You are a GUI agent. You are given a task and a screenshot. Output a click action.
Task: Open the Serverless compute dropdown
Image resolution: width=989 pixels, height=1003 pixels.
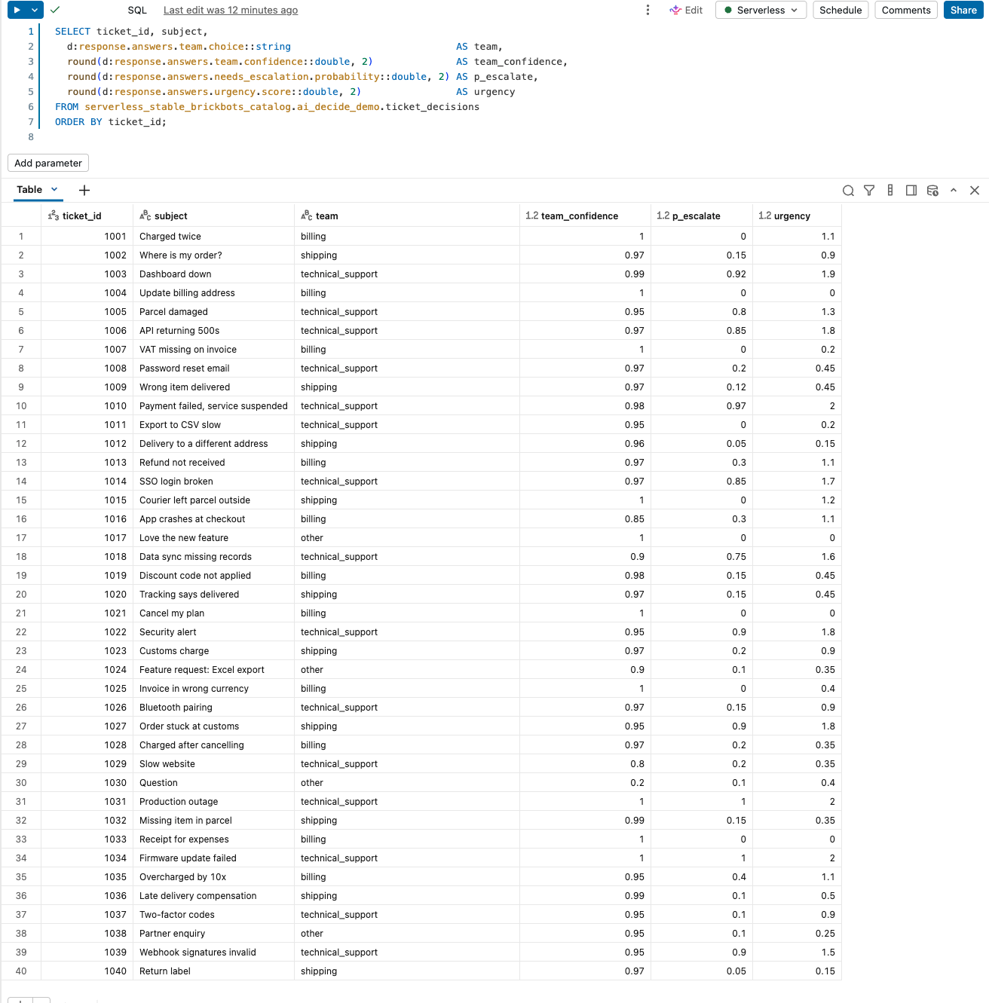[x=761, y=10]
